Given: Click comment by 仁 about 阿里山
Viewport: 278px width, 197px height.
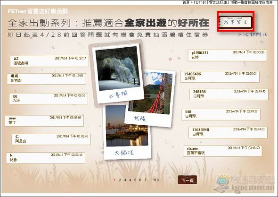Looking at the screenshot, I should [x=51, y=139].
